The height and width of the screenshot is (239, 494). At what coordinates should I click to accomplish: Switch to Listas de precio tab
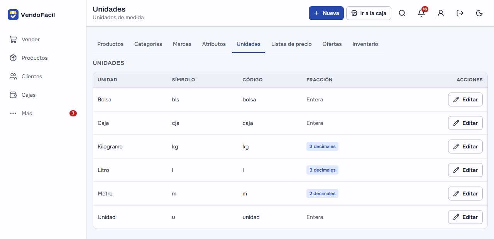[x=291, y=44]
